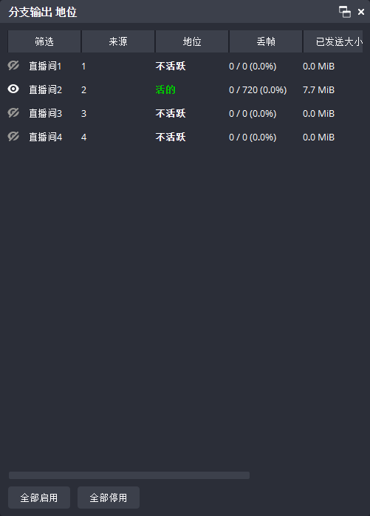The image size is (370, 516).
Task: Click the horizontal scrollbar at bottom
Action: pyautogui.click(x=129, y=475)
